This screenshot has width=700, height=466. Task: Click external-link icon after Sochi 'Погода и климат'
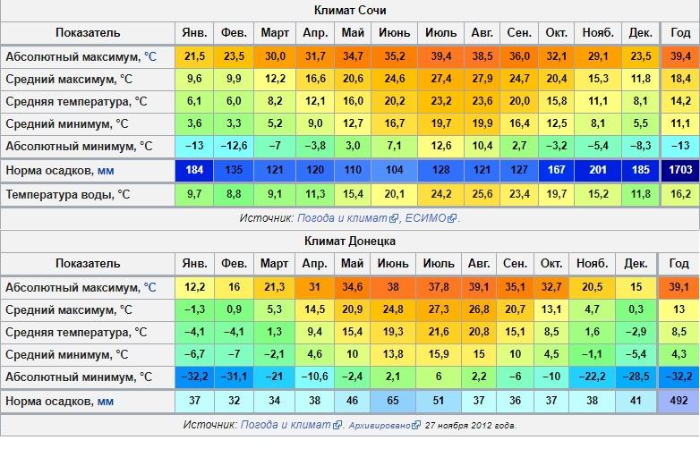pos(393,218)
